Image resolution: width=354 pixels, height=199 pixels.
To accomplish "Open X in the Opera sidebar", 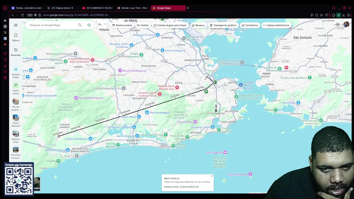I will tap(5, 33).
